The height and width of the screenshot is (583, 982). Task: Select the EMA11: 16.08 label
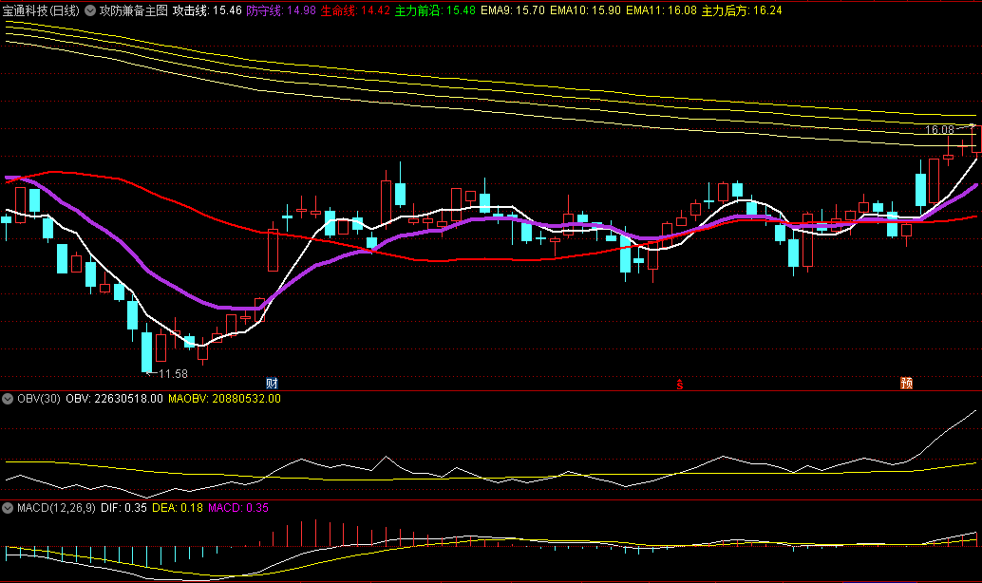point(661,10)
